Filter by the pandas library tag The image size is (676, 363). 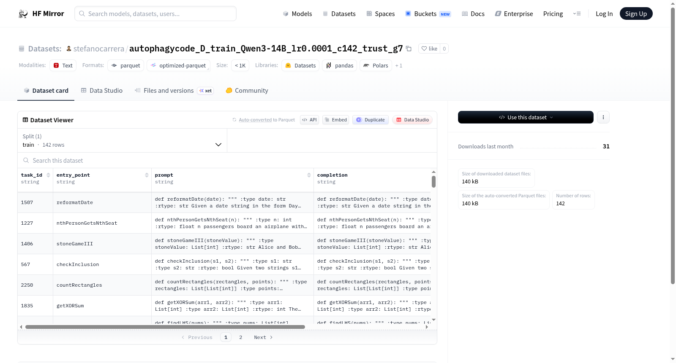(340, 65)
